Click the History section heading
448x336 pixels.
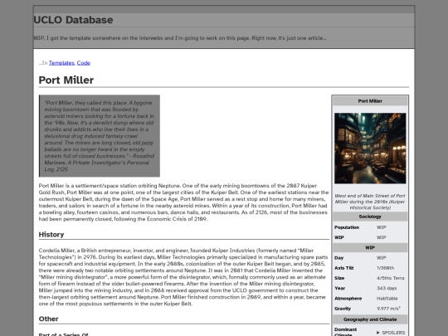51,235
